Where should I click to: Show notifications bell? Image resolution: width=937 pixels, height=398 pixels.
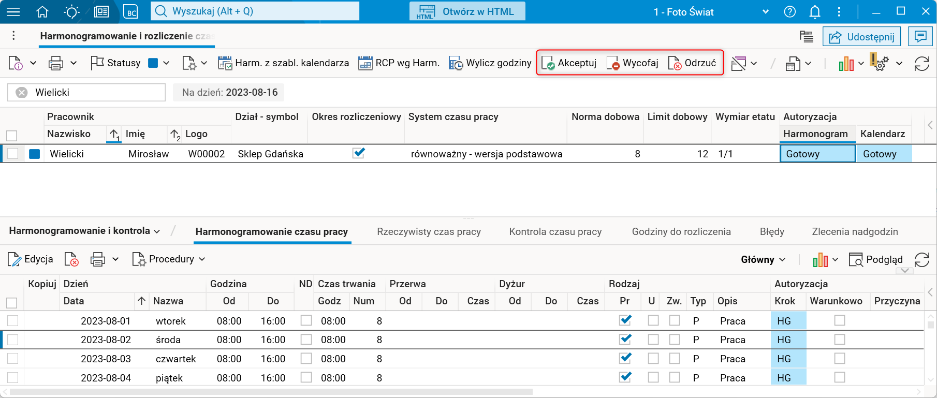(815, 11)
